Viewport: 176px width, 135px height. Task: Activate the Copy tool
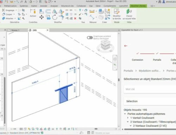[48, 17]
